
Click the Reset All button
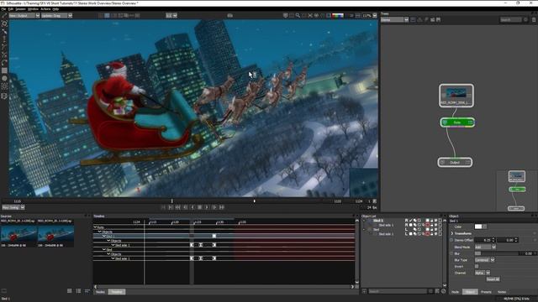tap(493, 279)
